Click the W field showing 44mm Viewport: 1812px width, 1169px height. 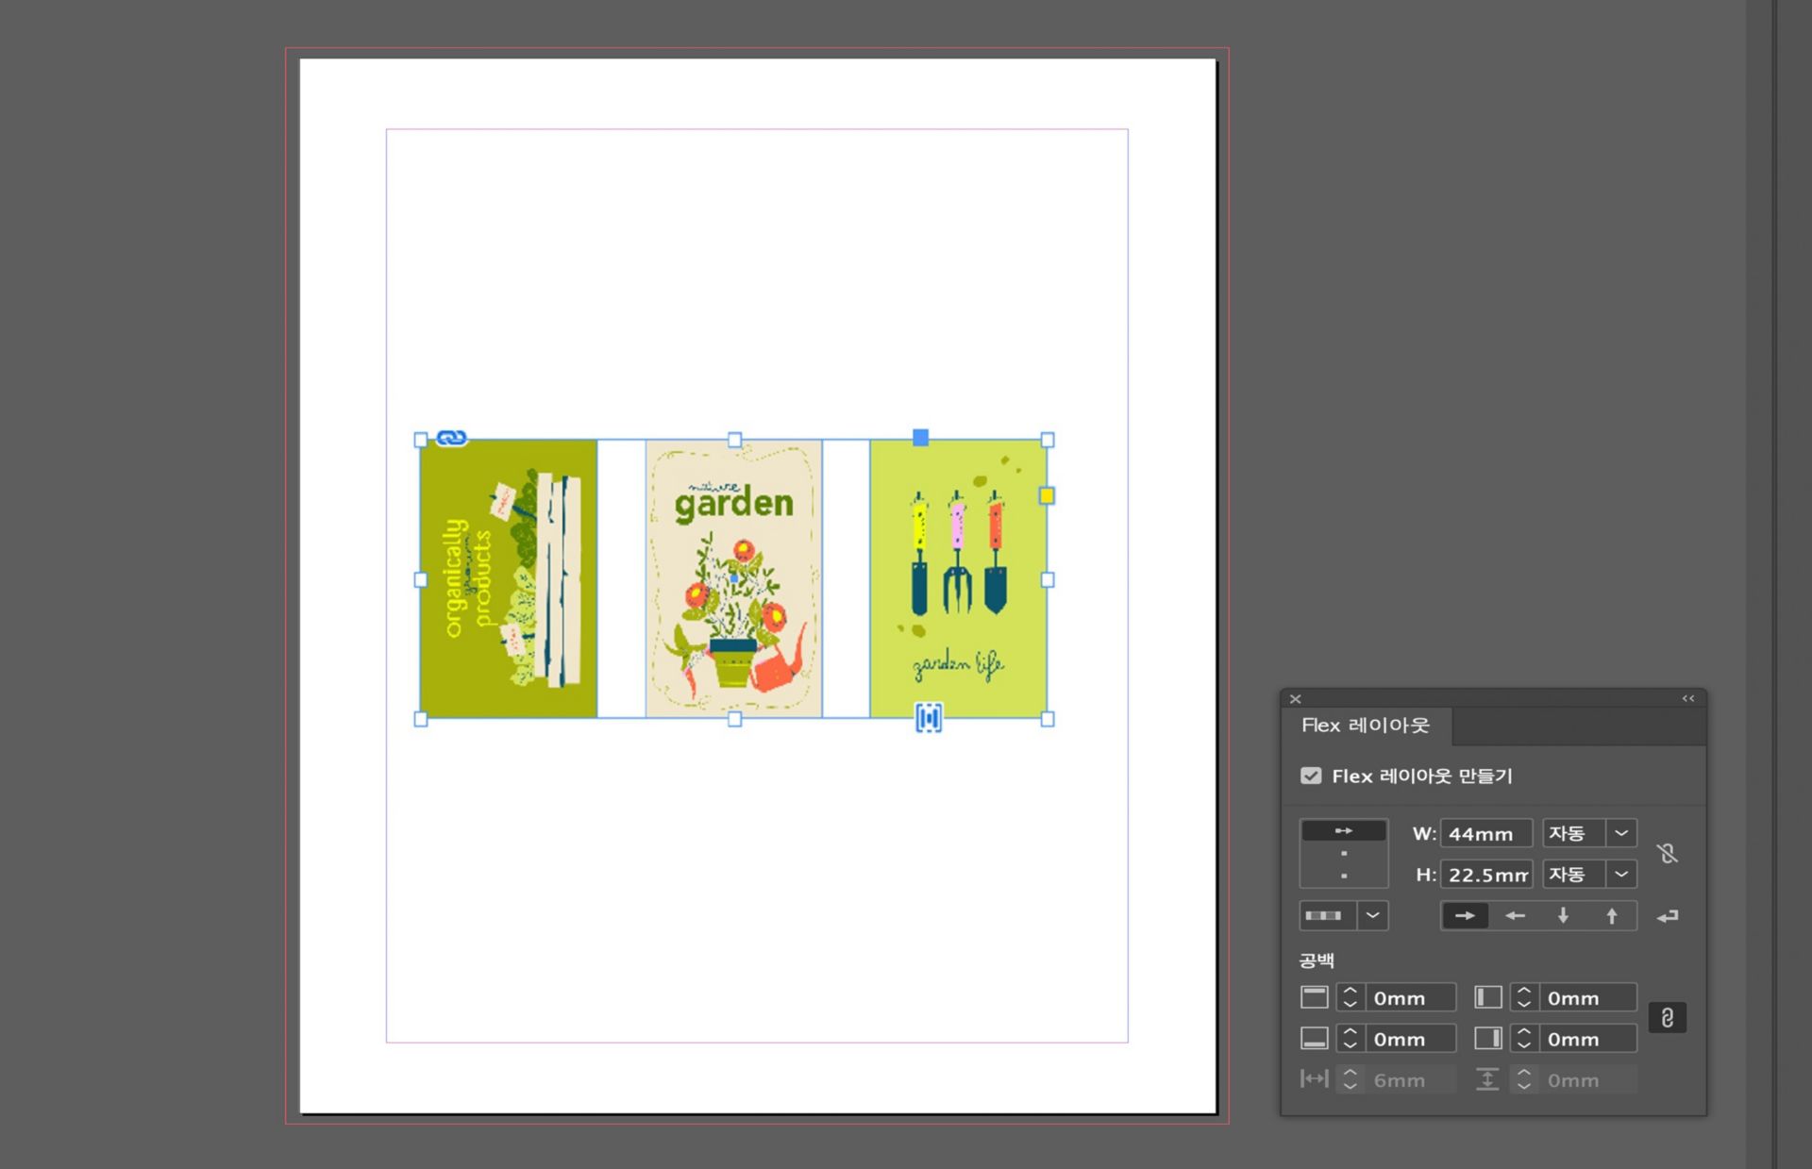coord(1485,834)
